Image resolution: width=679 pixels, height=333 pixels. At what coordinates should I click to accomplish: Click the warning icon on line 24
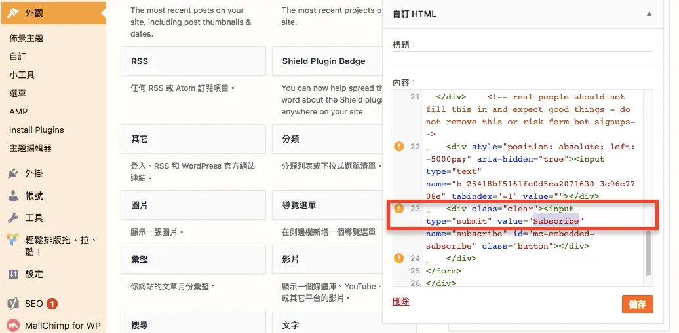399,258
